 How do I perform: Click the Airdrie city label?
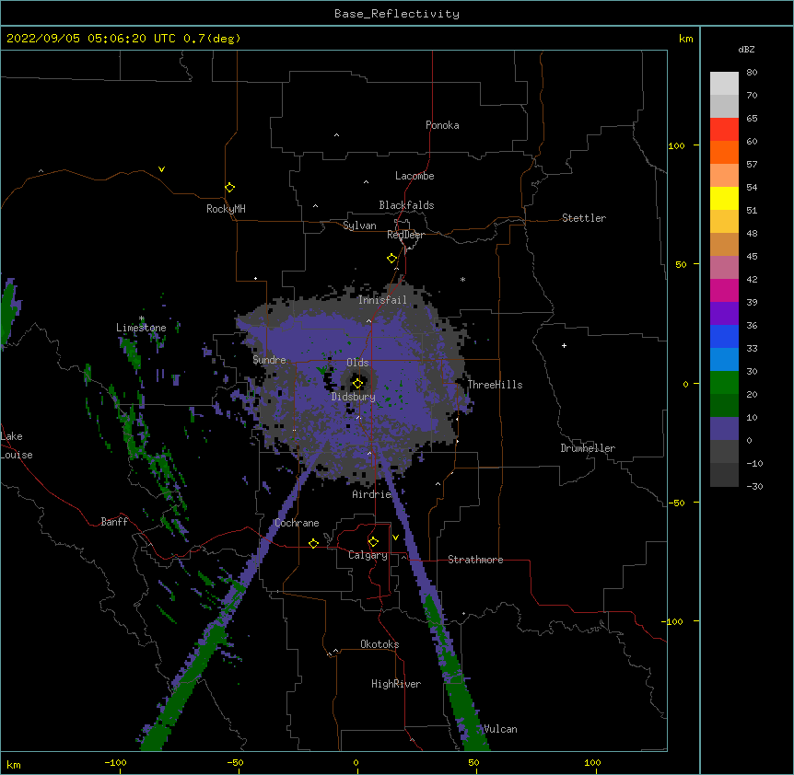(372, 494)
